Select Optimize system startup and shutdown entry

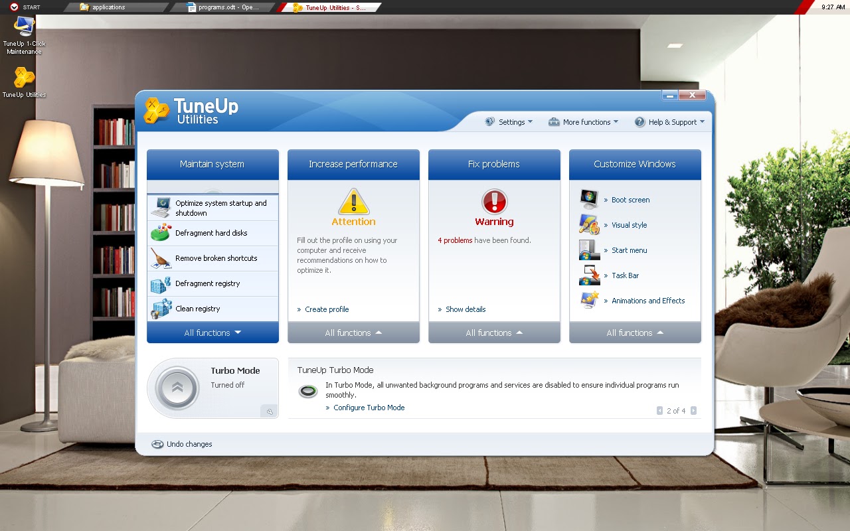click(212, 208)
